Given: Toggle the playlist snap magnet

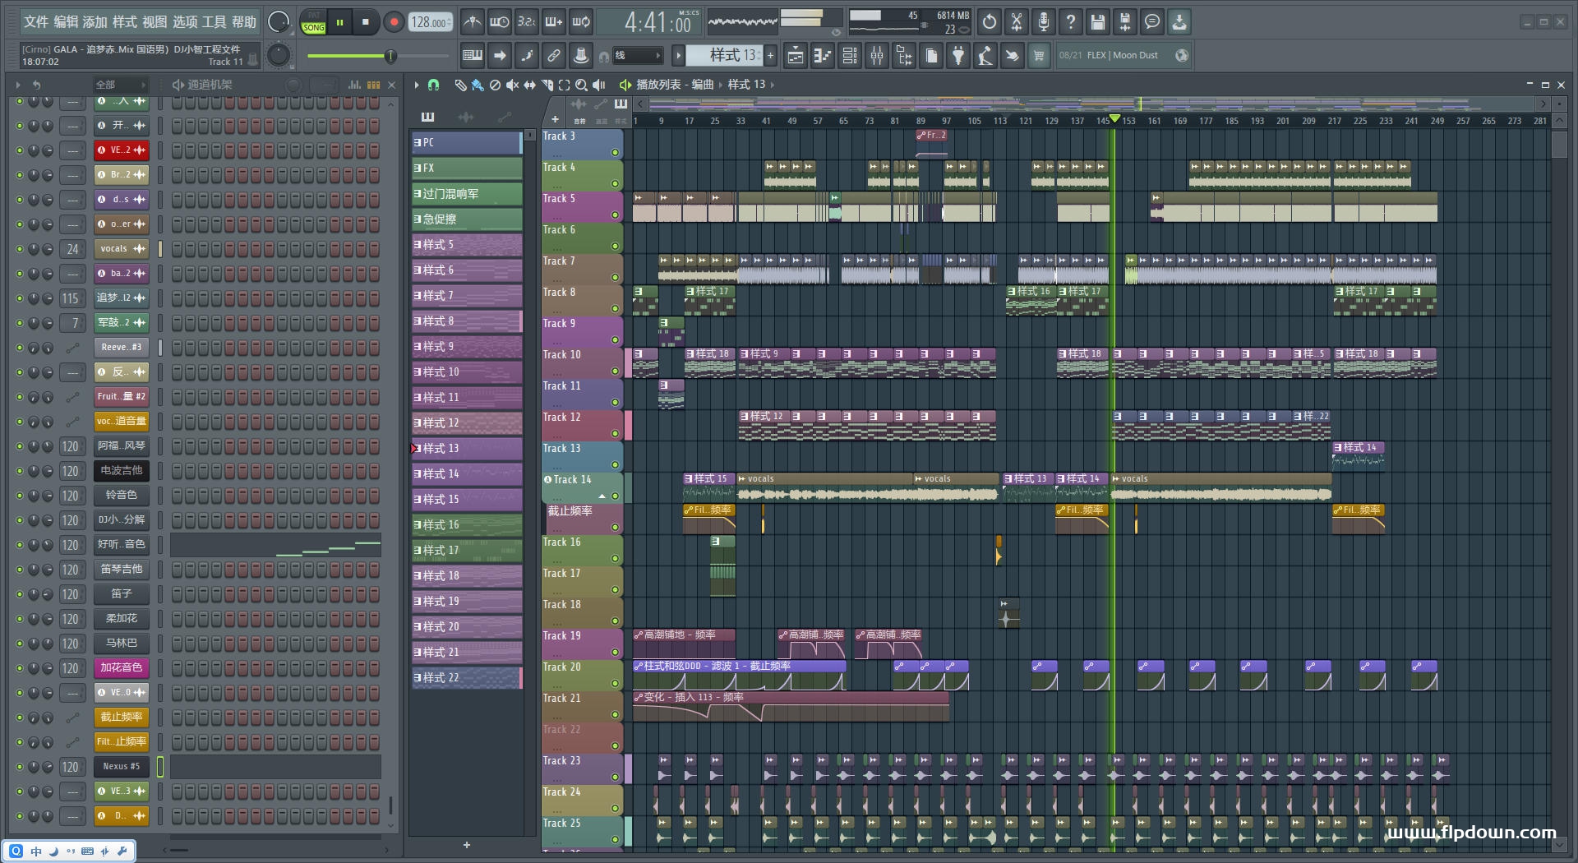Looking at the screenshot, I should 434,85.
